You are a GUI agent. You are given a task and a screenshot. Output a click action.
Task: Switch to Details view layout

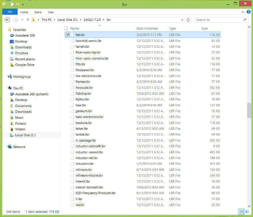[241, 212]
